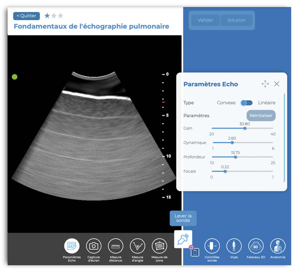Show the Faisceau 3D beam
The width and height of the screenshot is (297, 274).
pos(256,246)
